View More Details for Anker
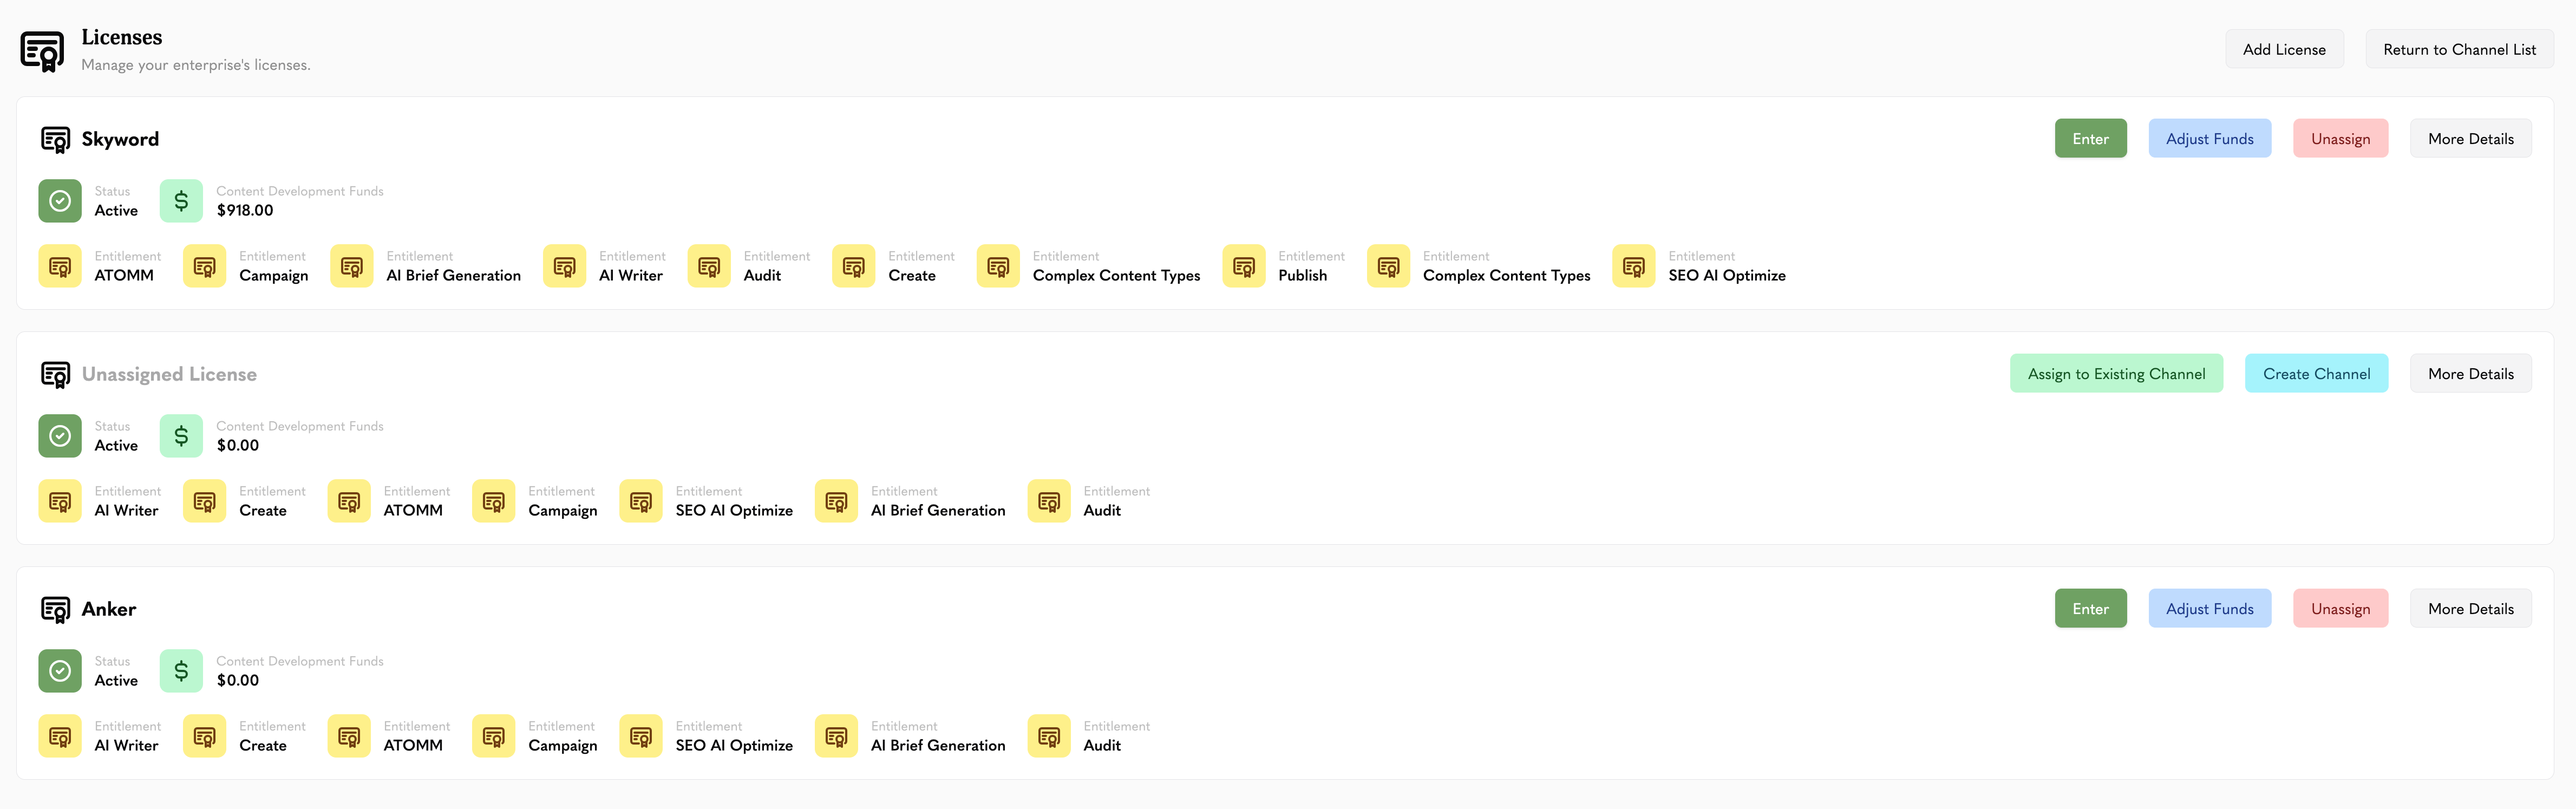The height and width of the screenshot is (809, 2576). point(2470,609)
